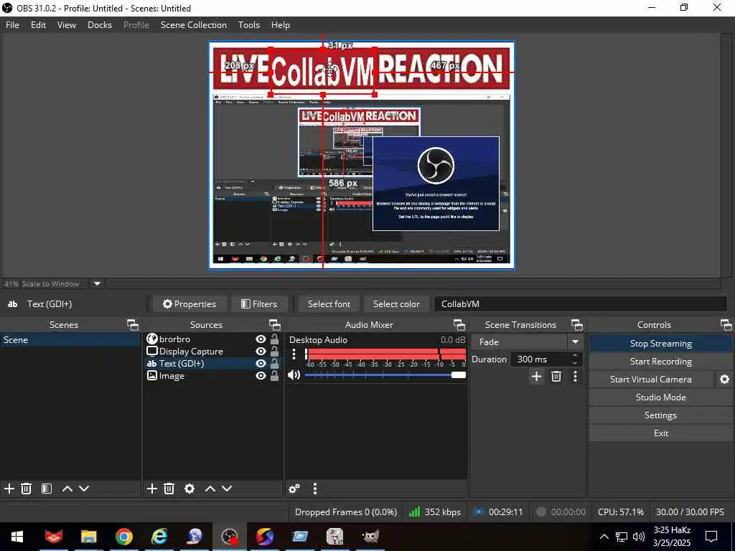The image size is (735, 551).
Task: Toggle visibility of brorbro source
Action: pos(261,339)
